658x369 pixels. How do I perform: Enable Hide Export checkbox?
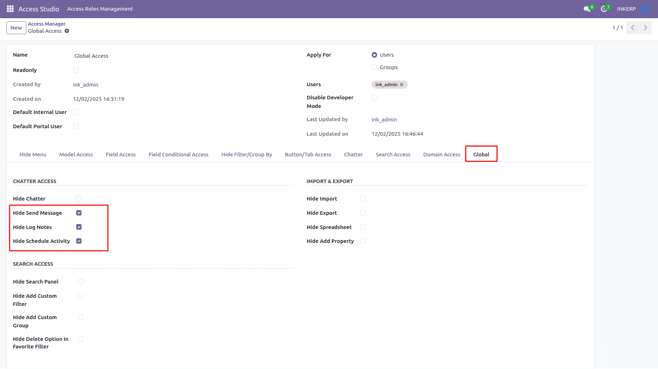click(x=363, y=213)
